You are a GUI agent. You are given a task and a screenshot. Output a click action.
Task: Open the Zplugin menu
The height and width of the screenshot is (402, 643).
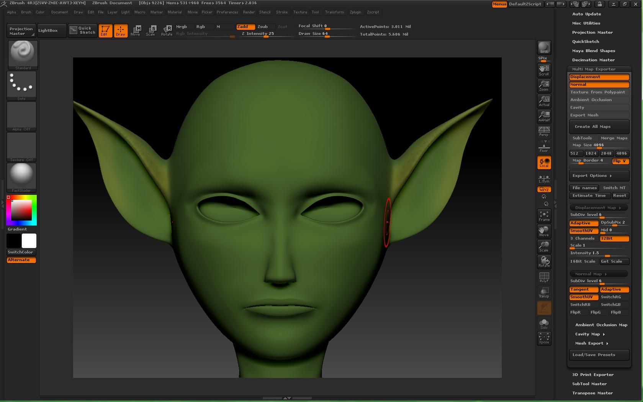(x=355, y=12)
